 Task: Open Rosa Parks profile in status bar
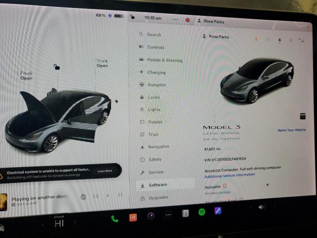coord(211,21)
